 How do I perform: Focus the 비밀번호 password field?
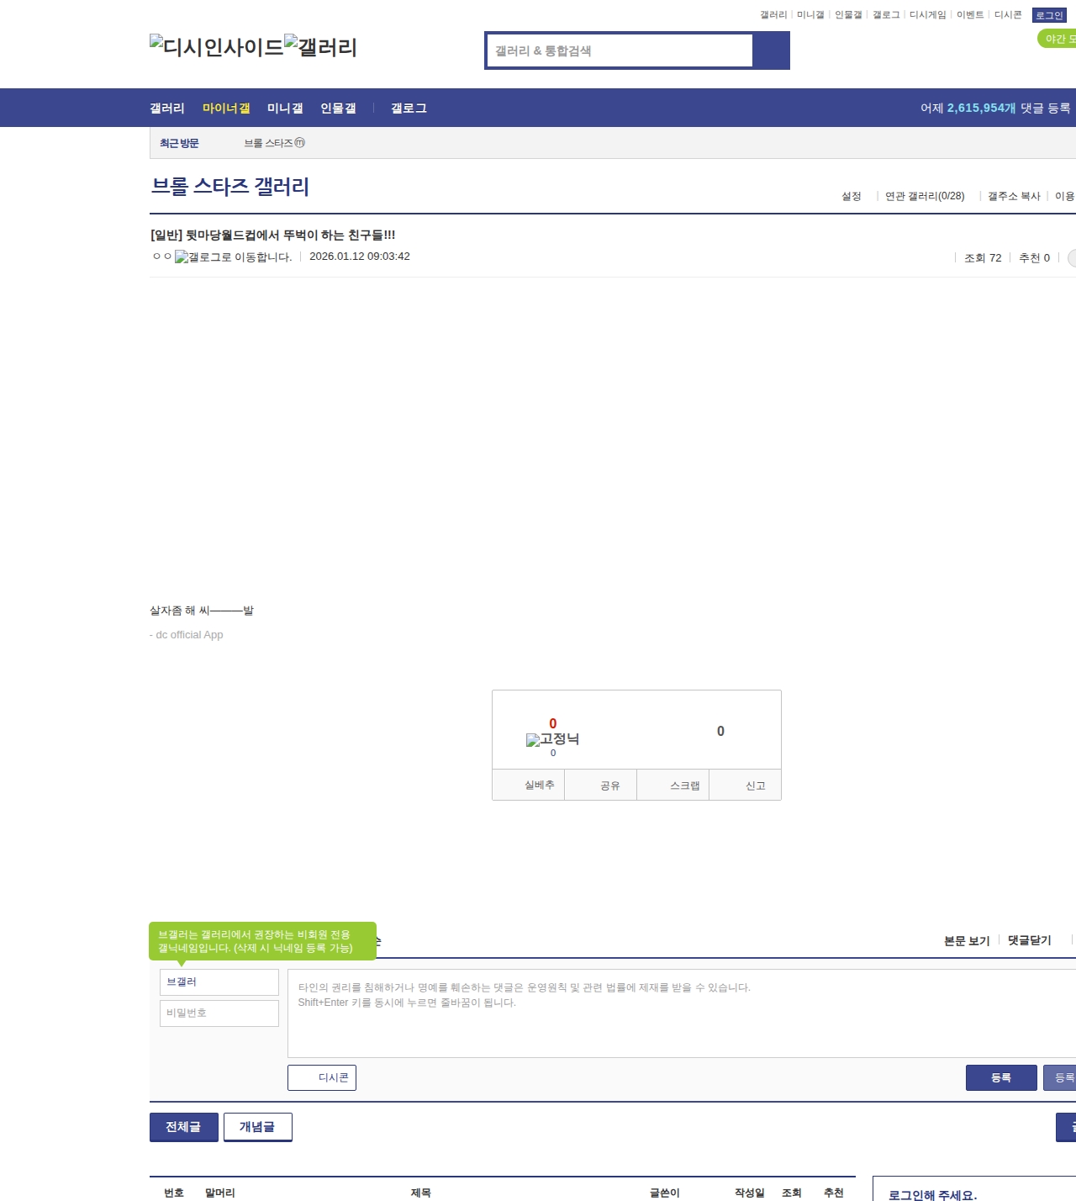219,1013
